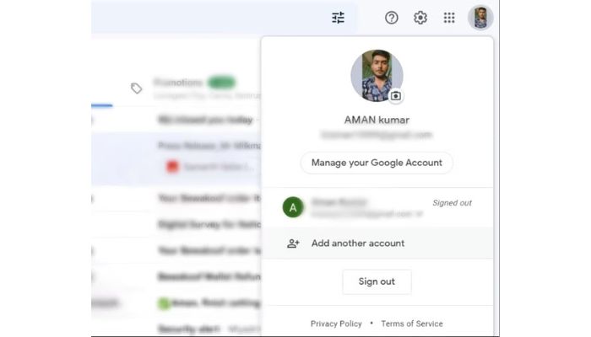Click the green New badge on Promotions

[221, 83]
